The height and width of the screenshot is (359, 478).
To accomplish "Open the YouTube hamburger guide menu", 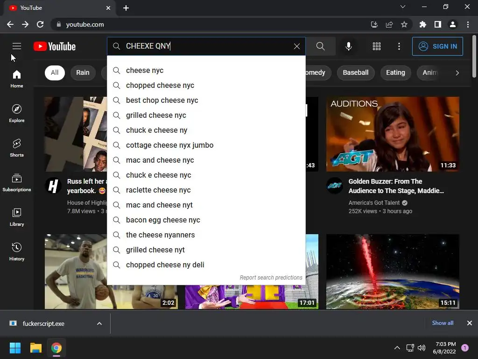I will click(x=17, y=46).
